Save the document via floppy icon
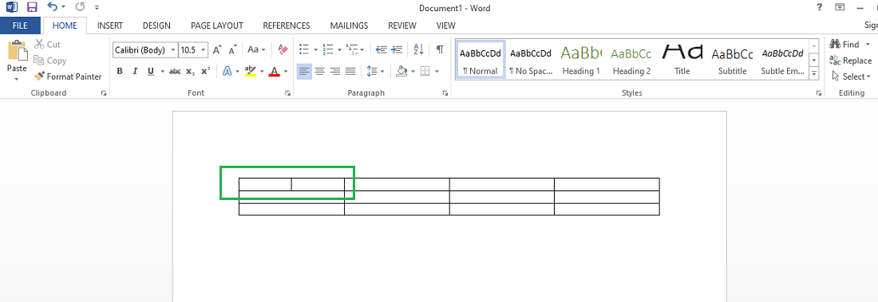The image size is (878, 302). [x=32, y=7]
